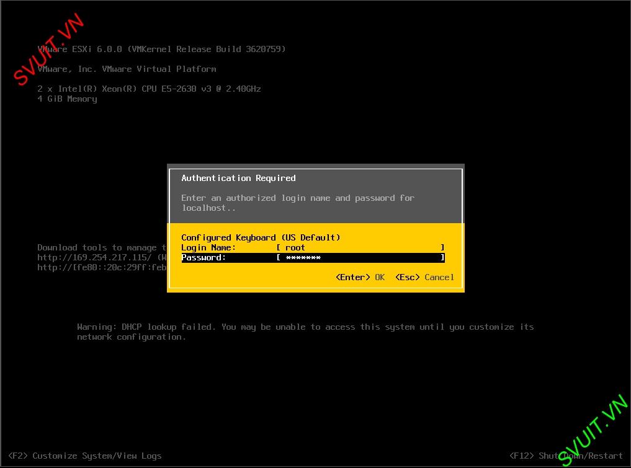
Task: Click the Intel Xeon CPU E5-2630 line
Action: point(149,89)
